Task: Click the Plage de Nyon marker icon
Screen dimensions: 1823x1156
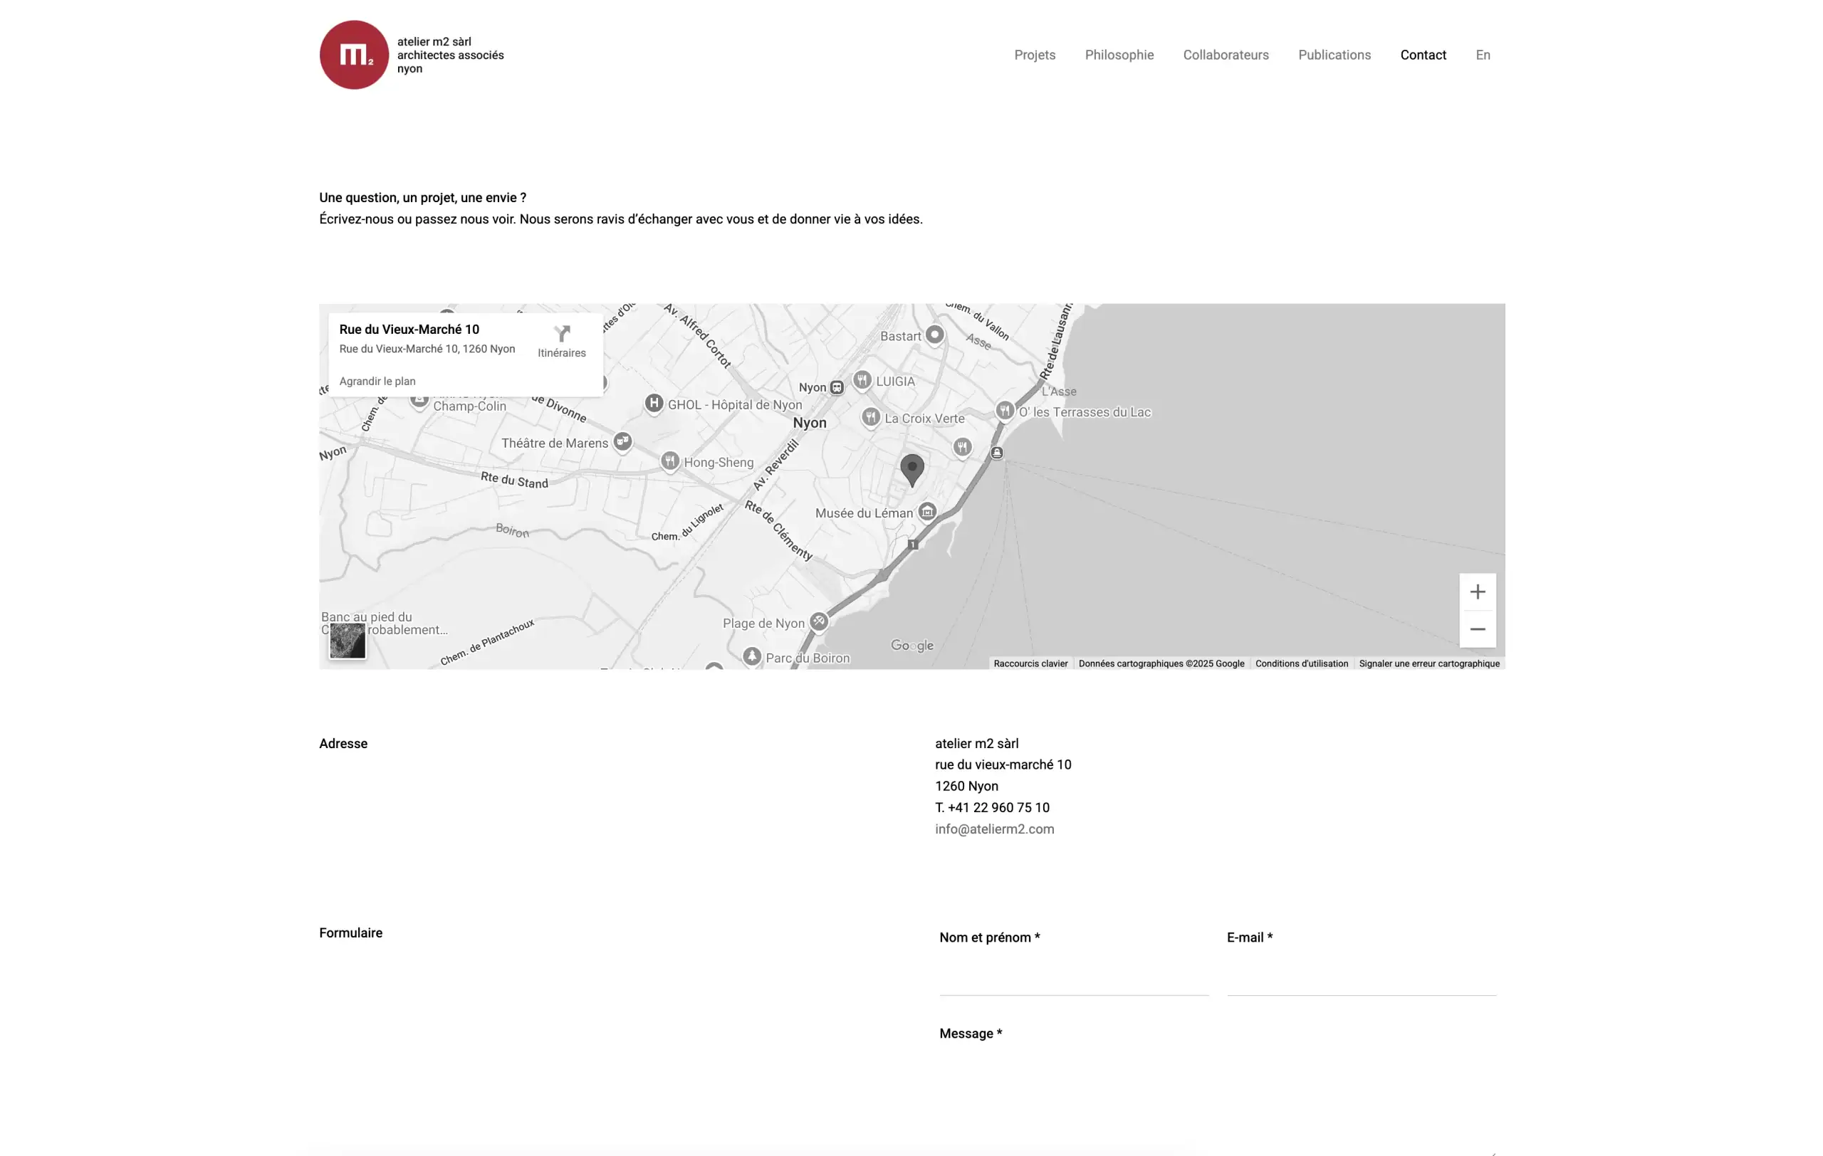Action: click(x=818, y=621)
